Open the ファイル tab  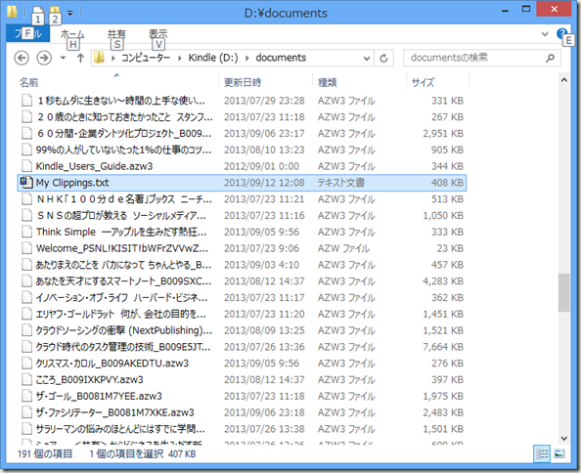pyautogui.click(x=28, y=34)
